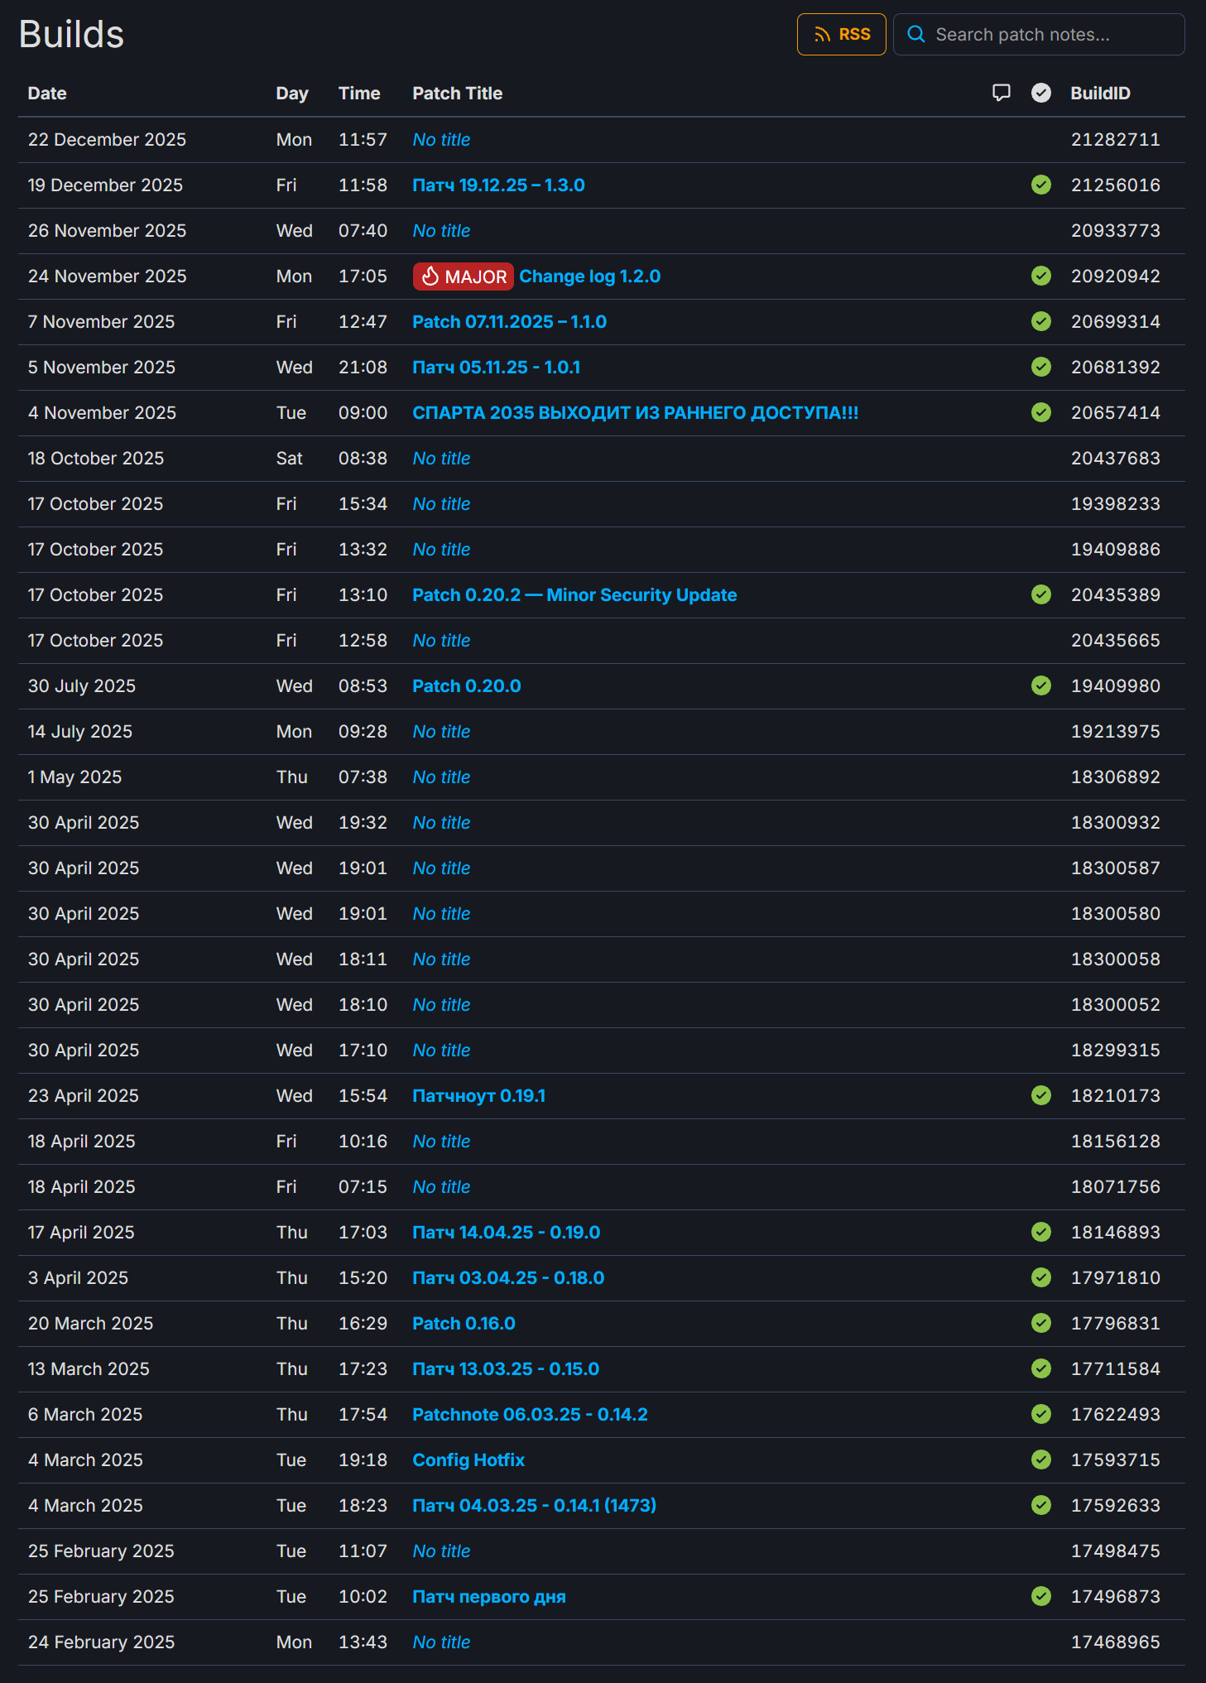Click the verified checkmark column header icon
Image resolution: width=1206 pixels, height=1683 pixels.
[x=1040, y=93]
